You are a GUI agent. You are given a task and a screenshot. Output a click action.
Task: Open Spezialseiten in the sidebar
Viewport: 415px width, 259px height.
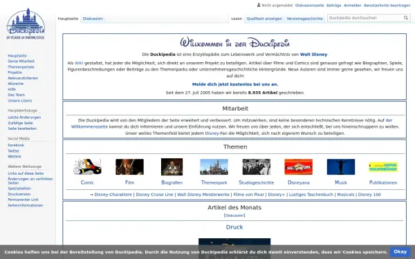click(x=19, y=189)
